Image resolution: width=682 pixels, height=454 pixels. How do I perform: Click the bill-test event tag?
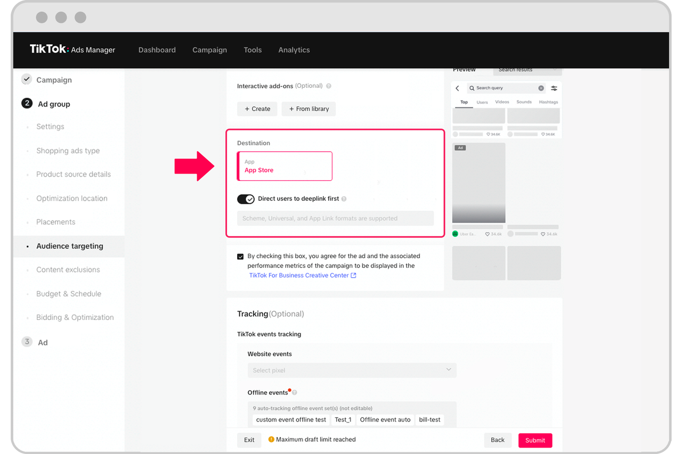coord(429,420)
